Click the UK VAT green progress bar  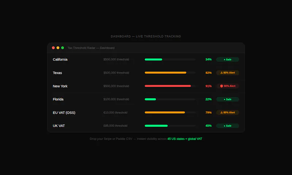pyautogui.click(x=156, y=126)
